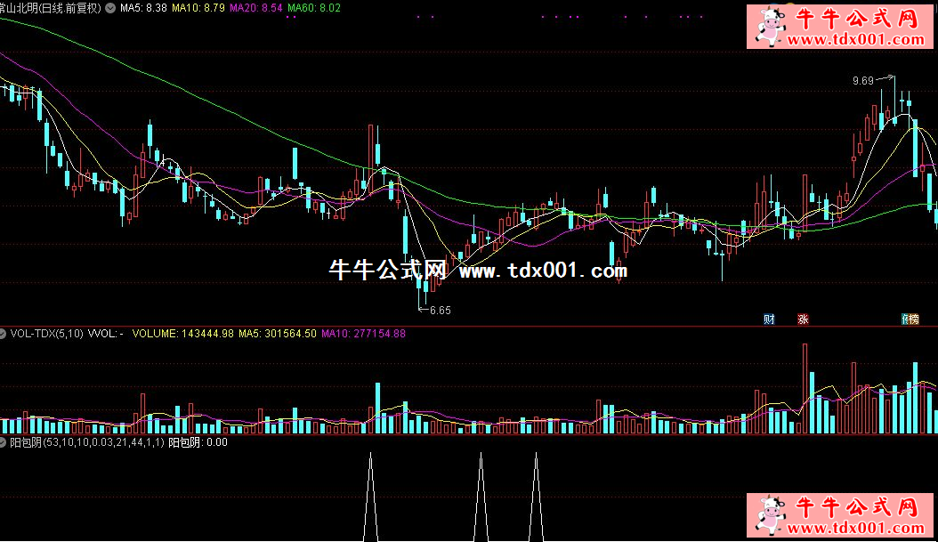Viewport: 938px width, 542px height.
Task: Click the orange 榜 event marker
Action: (x=910, y=320)
